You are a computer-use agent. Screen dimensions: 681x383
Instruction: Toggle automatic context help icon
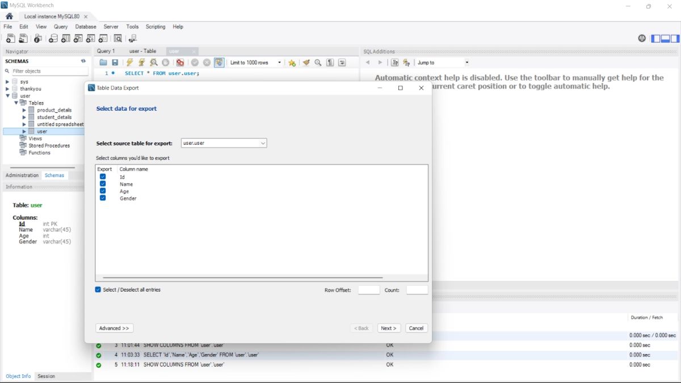(406, 62)
